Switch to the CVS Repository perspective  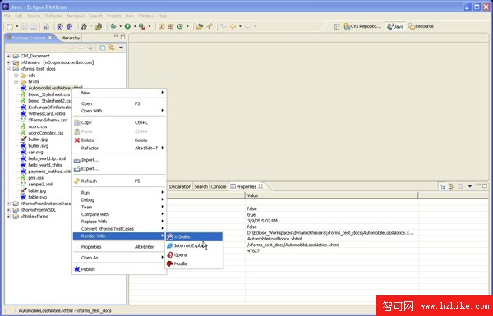point(362,27)
